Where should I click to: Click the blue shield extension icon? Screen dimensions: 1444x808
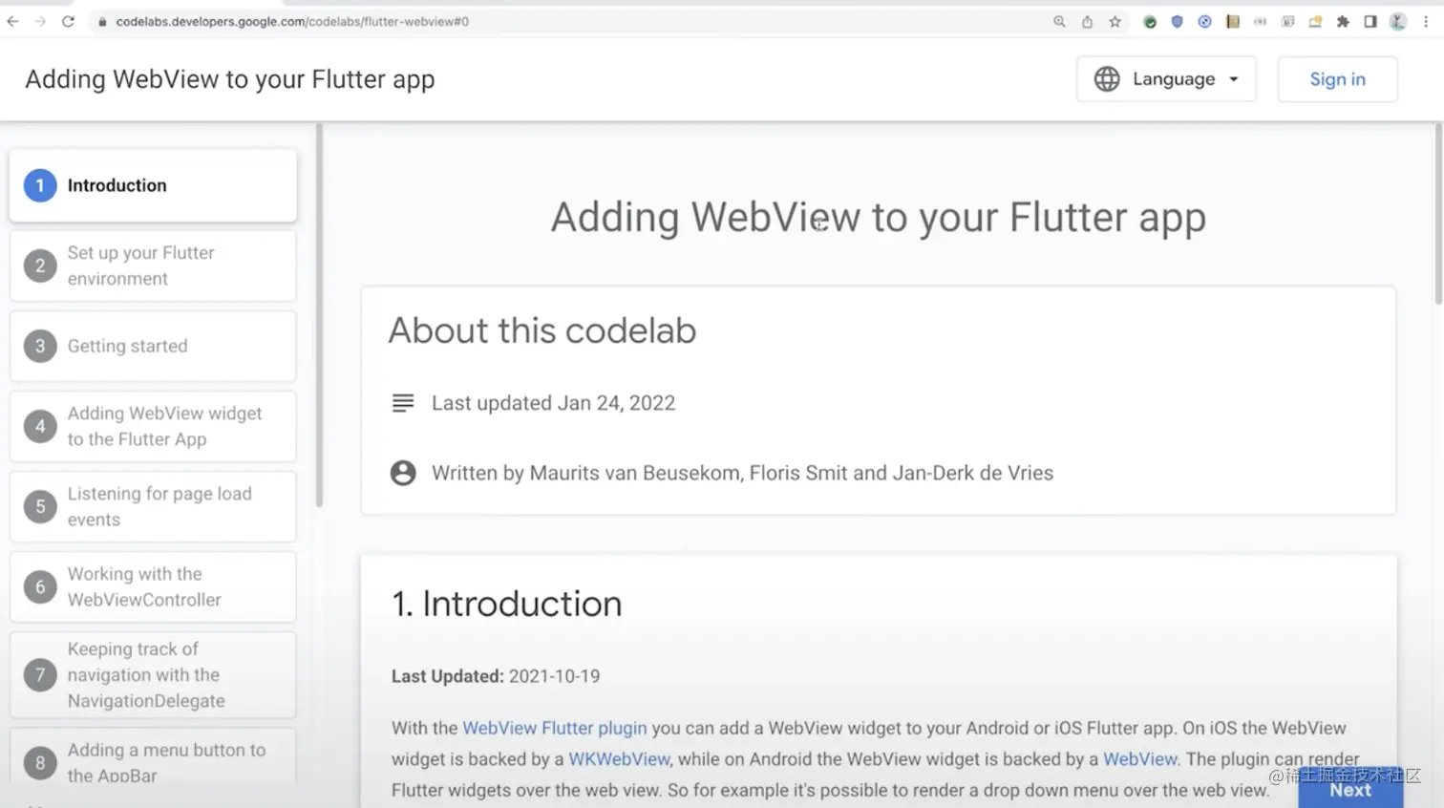pyautogui.click(x=1177, y=21)
